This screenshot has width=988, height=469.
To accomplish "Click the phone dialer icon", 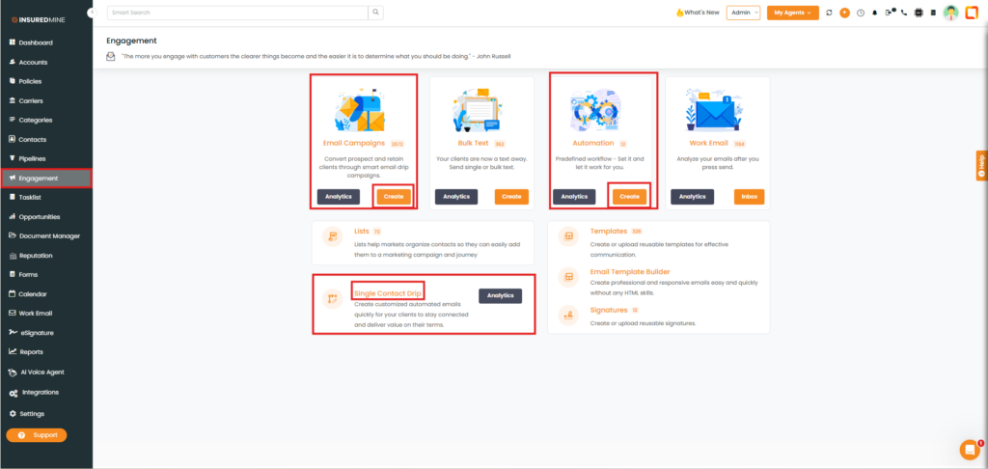I will pos(903,13).
